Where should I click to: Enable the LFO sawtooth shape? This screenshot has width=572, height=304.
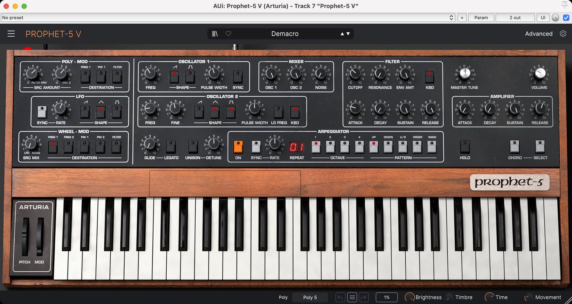[85, 111]
